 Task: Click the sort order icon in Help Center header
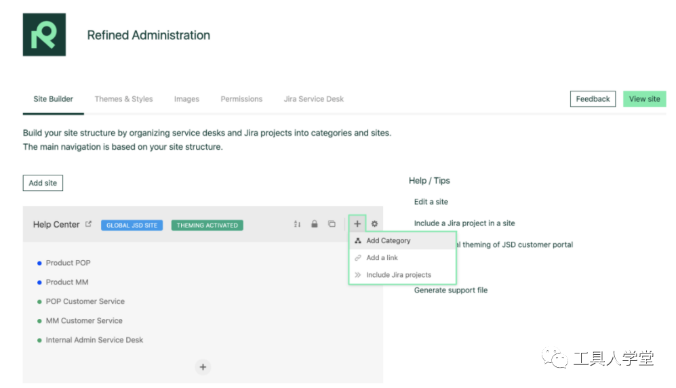click(x=297, y=224)
